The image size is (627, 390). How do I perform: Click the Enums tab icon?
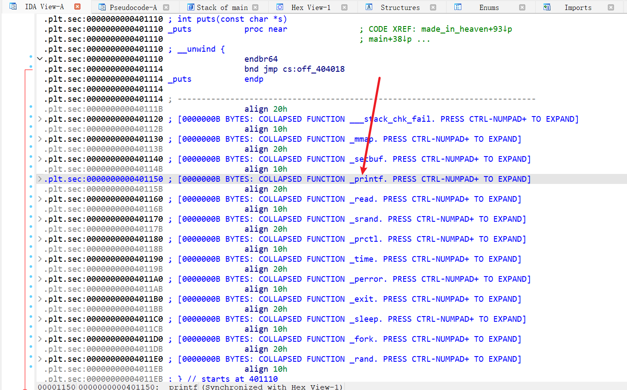tap(458, 7)
